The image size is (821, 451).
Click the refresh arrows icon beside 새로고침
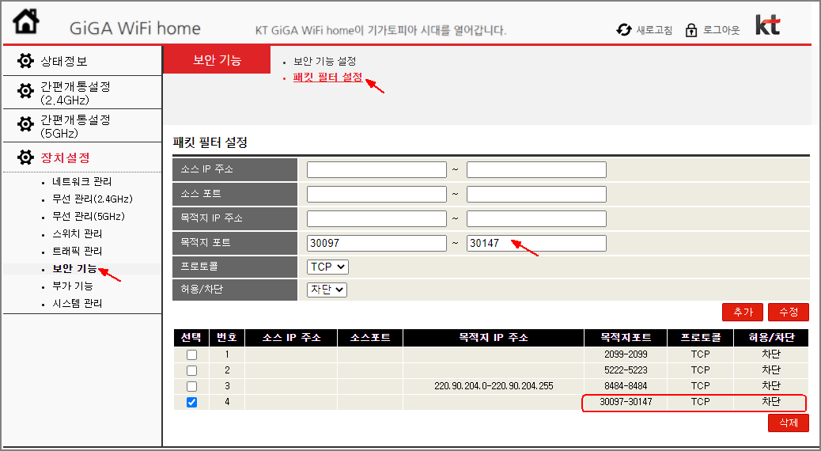[x=623, y=30]
